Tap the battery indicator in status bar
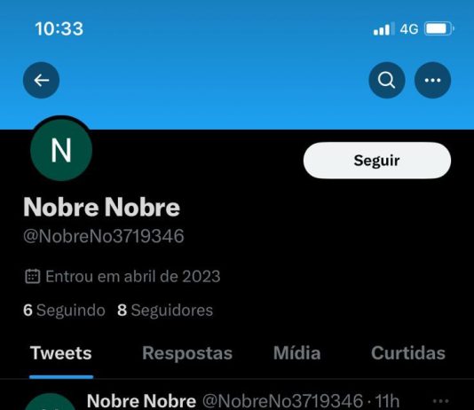474x410 pixels. (439, 29)
